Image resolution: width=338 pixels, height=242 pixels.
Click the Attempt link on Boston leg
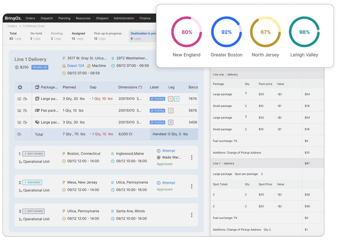168,151
